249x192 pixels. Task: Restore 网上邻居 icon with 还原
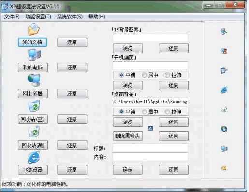point(72,94)
